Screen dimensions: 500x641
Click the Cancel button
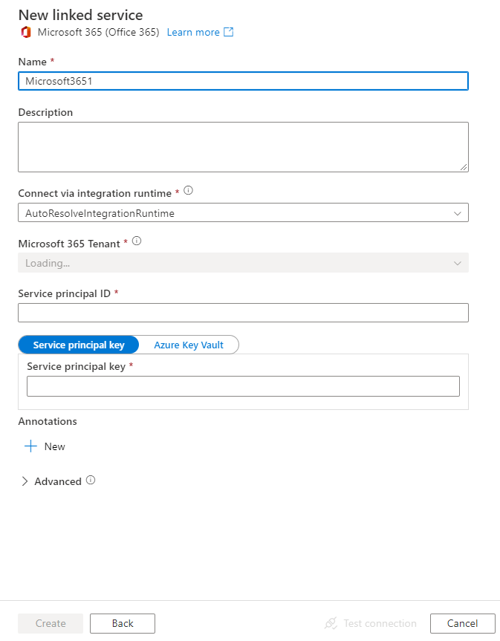462,623
